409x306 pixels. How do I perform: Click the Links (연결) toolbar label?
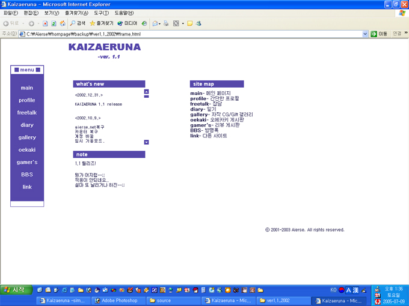tap(397, 34)
